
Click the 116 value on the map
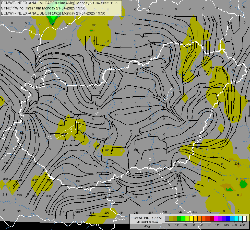point(235,117)
